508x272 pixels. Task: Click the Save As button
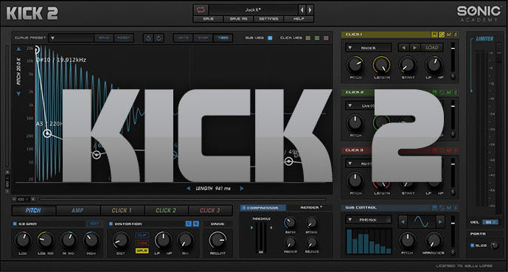click(238, 18)
